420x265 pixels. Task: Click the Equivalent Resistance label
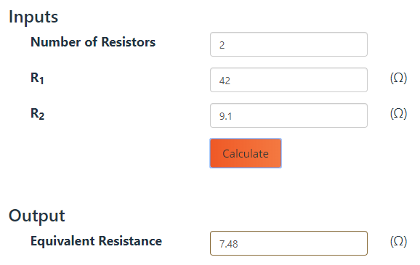tap(96, 241)
